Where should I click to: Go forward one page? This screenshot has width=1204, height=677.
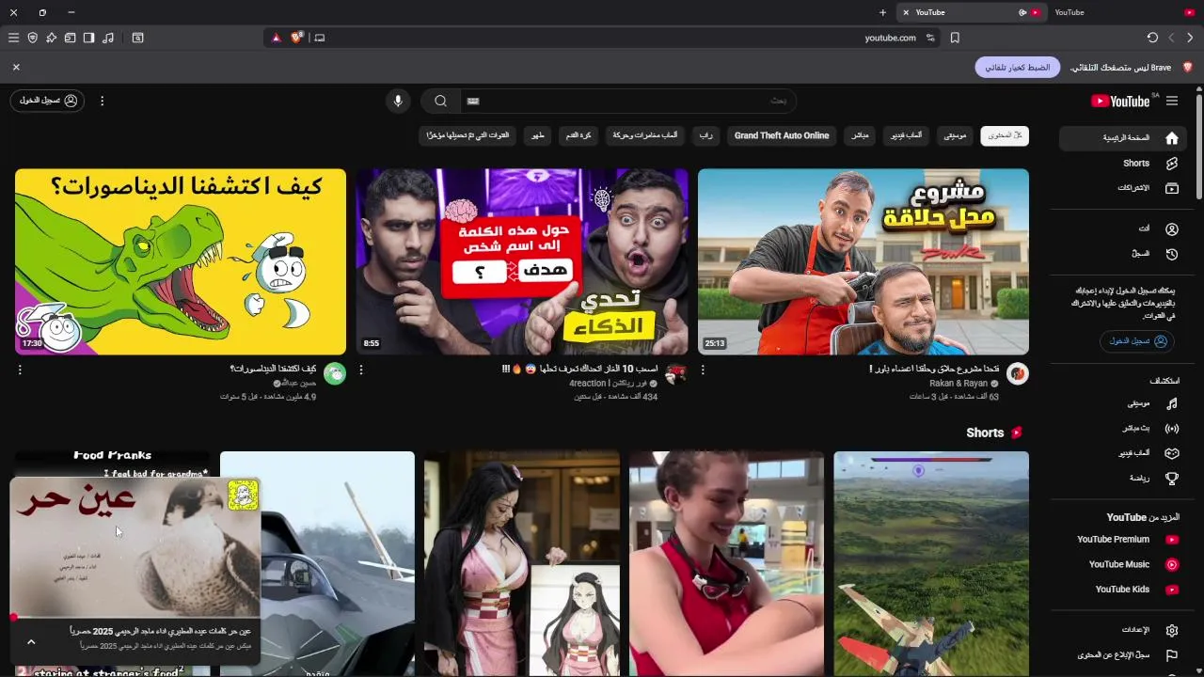[x=1171, y=38]
